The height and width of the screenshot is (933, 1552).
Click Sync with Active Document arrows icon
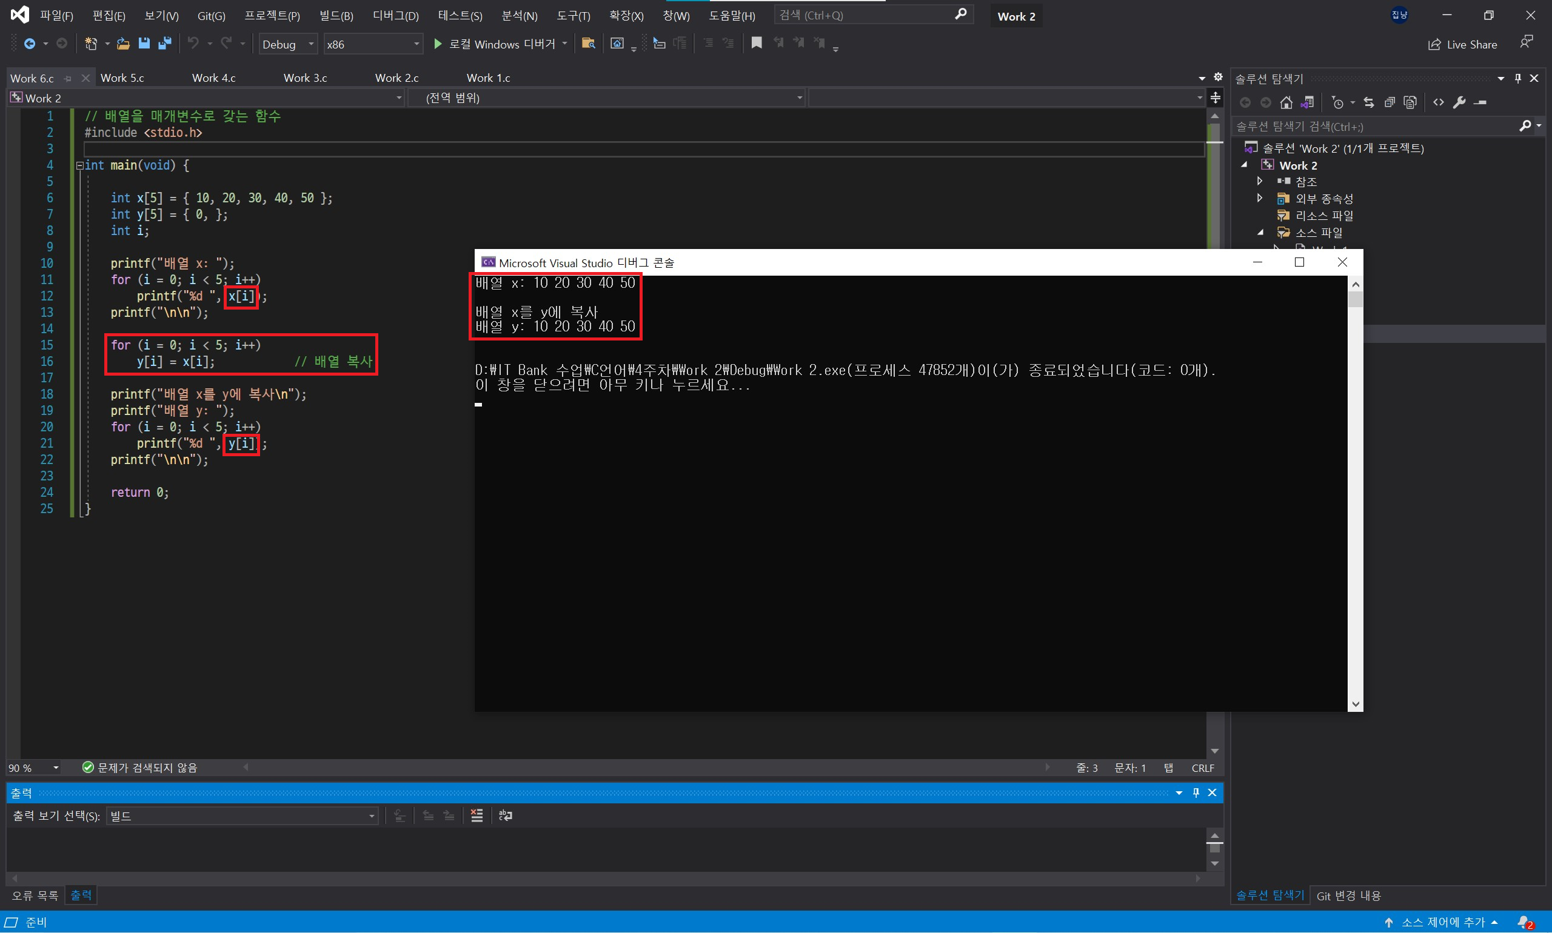click(1368, 102)
